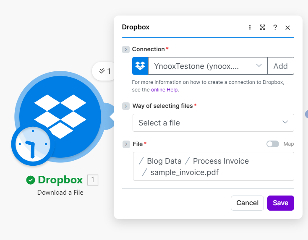Viewport: 308px width, 240px height.
Task: Select the sample_invoice.pdf file entry
Action: click(x=185, y=172)
